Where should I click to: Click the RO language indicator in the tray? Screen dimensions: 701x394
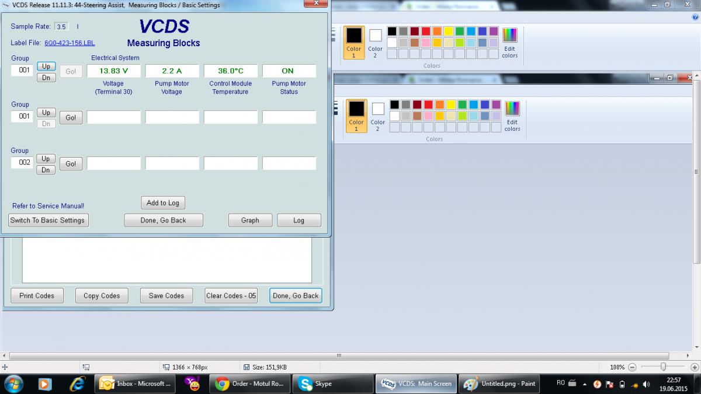pos(560,383)
